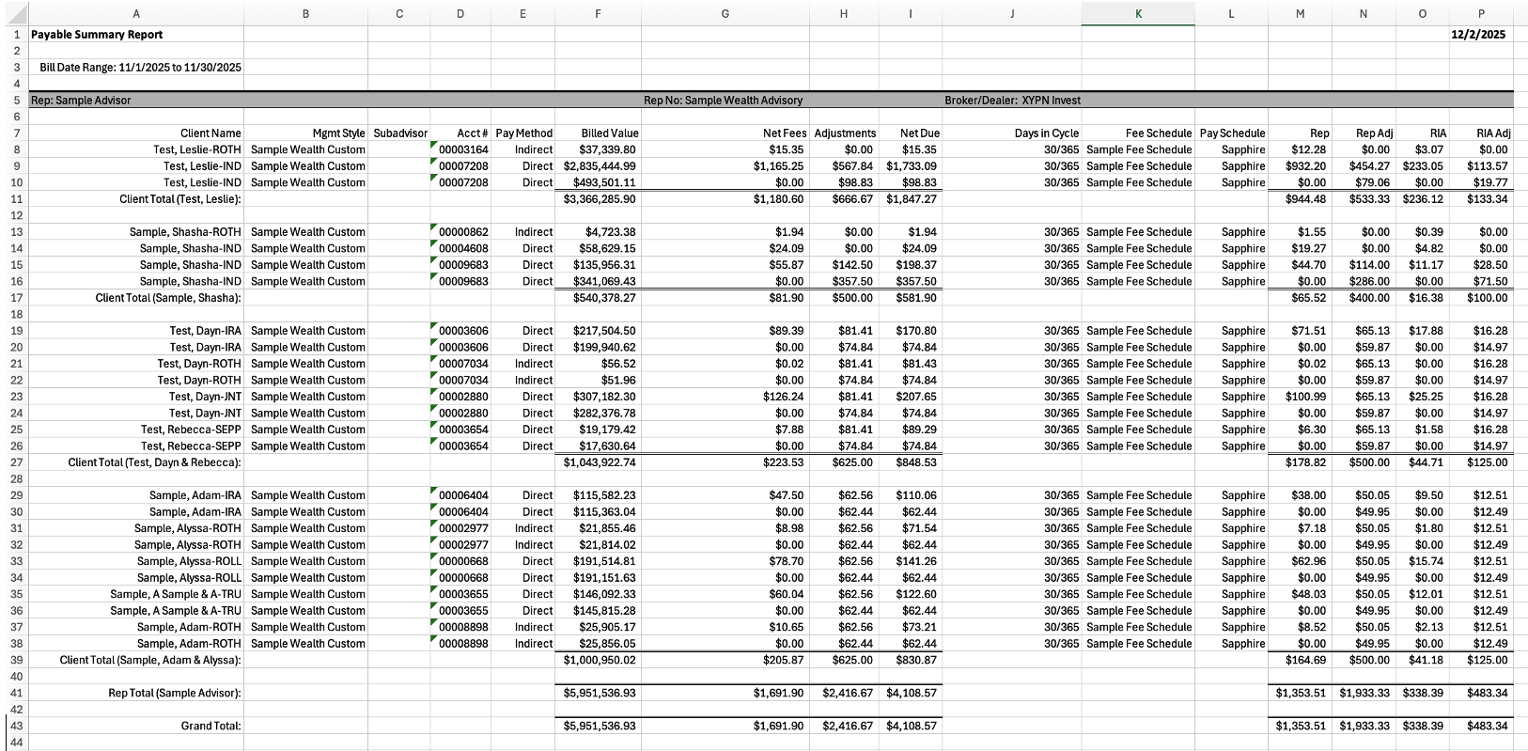Click the Payable Summary Report title cell

point(97,35)
